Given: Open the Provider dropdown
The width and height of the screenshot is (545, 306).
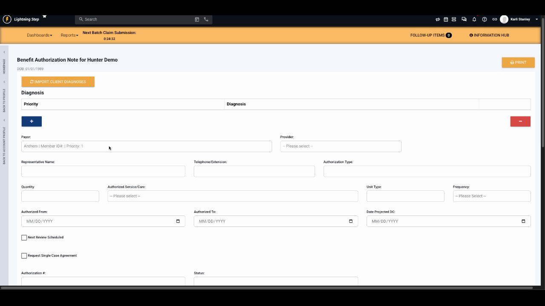Looking at the screenshot, I should click(341, 146).
